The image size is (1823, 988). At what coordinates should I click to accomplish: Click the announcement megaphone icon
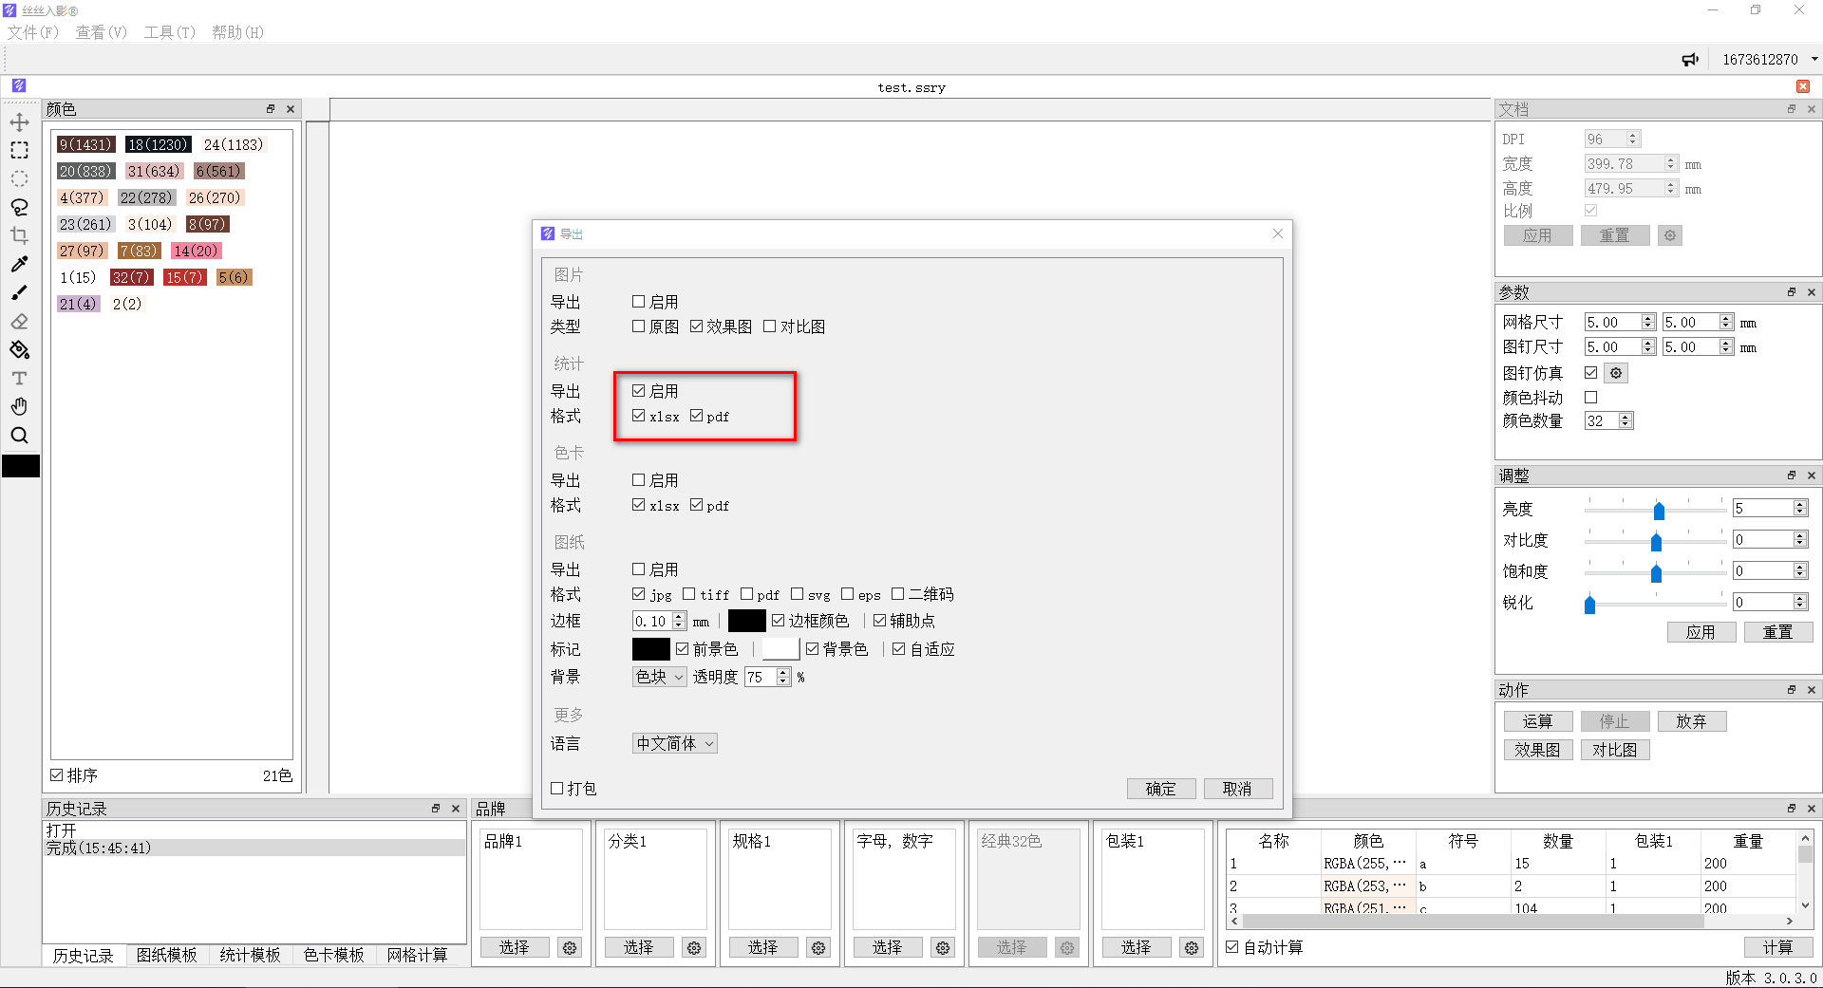(1690, 60)
